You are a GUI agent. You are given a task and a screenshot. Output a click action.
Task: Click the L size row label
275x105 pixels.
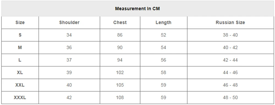[x=20, y=60]
